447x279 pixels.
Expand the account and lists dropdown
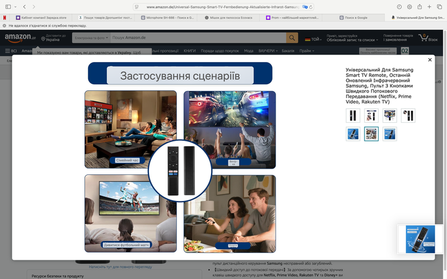(x=353, y=38)
